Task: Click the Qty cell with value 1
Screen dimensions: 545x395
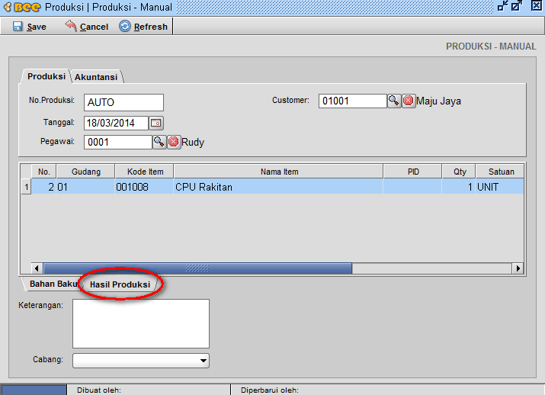Action: click(459, 187)
